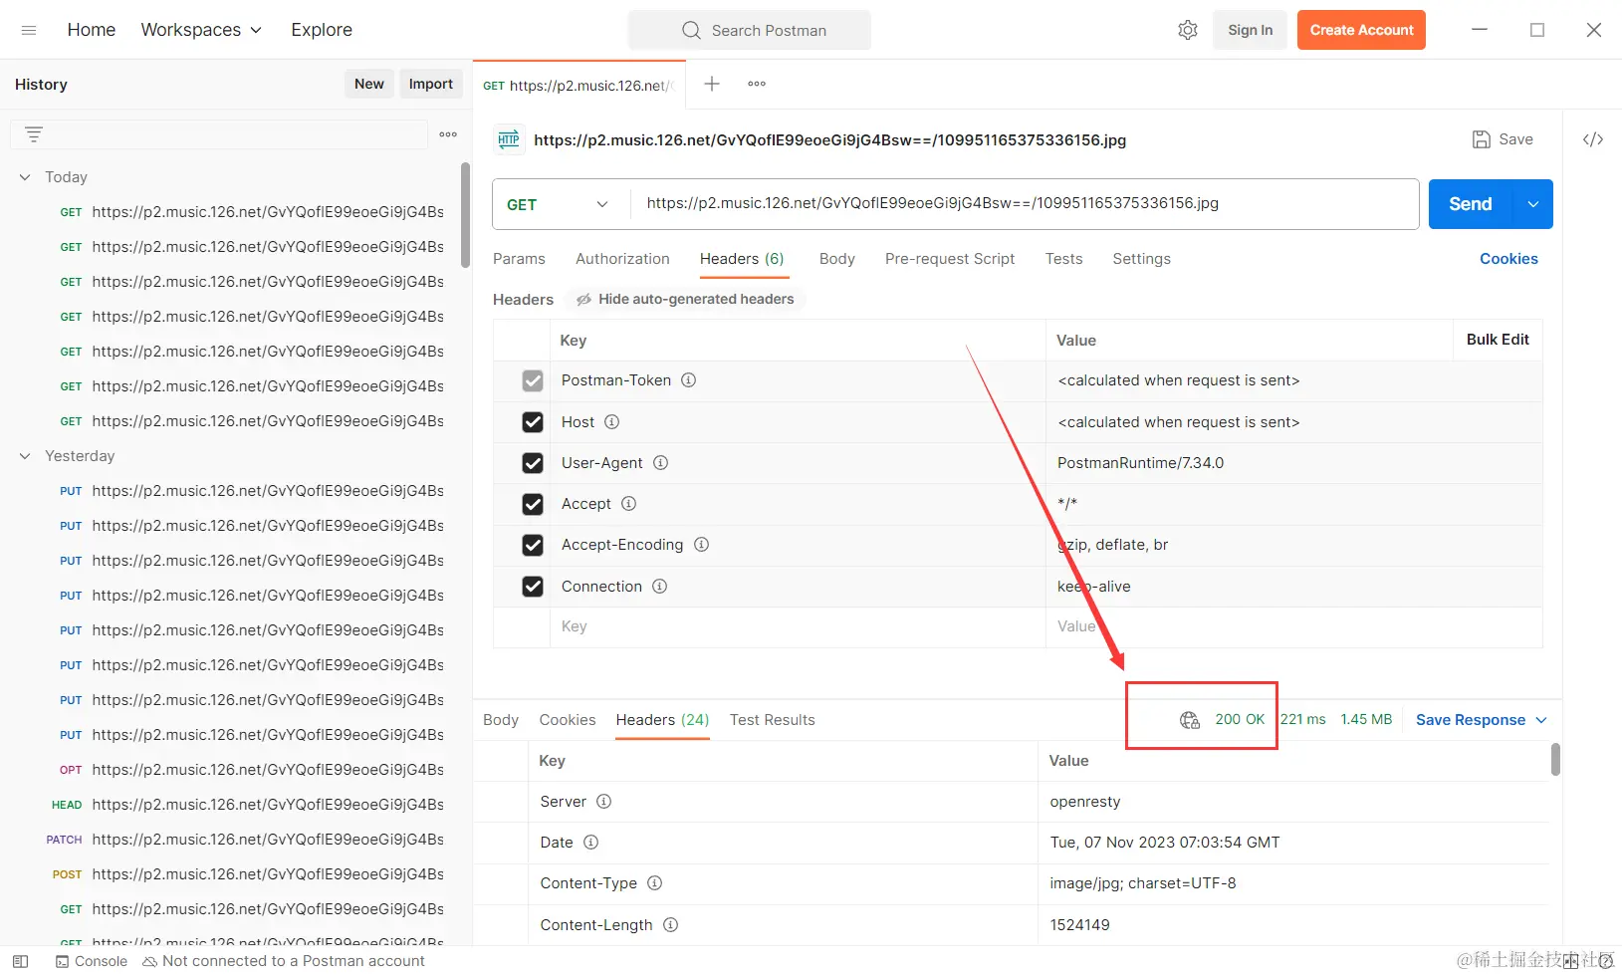Viewport: 1622px width, 976px height.
Task: Select the HEAD request in history
Action: (245, 805)
